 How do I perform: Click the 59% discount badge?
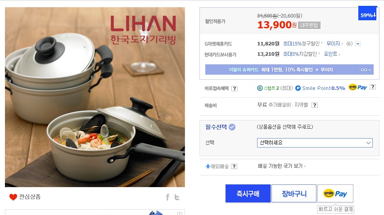(367, 15)
